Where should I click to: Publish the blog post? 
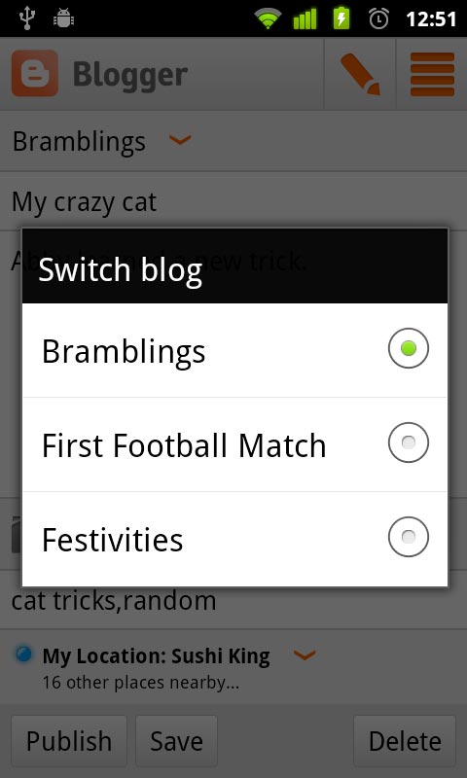[x=69, y=741]
